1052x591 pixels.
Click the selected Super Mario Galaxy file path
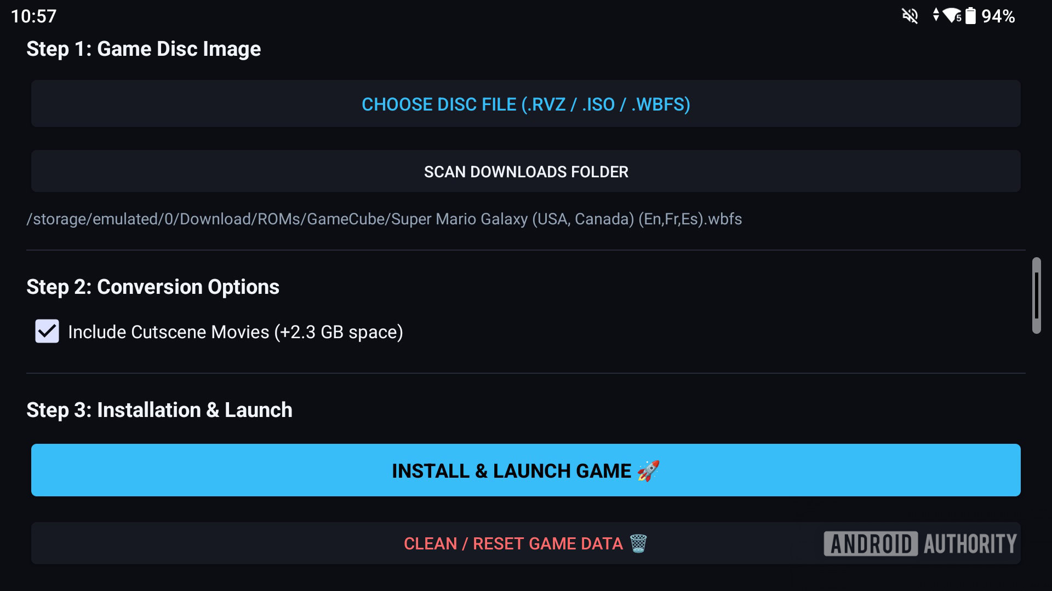pyautogui.click(x=384, y=219)
